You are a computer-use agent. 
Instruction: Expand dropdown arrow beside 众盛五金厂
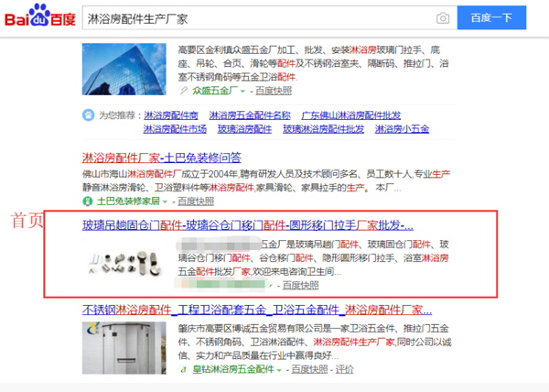pos(242,92)
